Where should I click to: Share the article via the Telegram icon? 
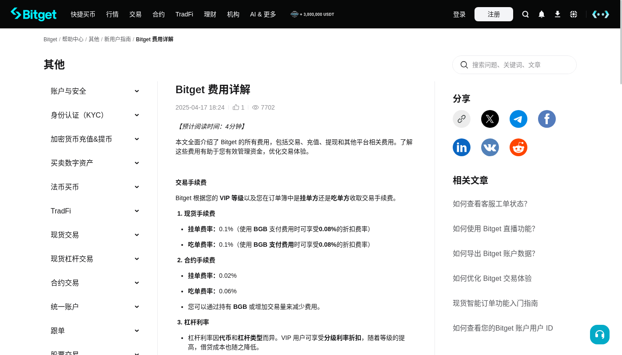pyautogui.click(x=518, y=119)
